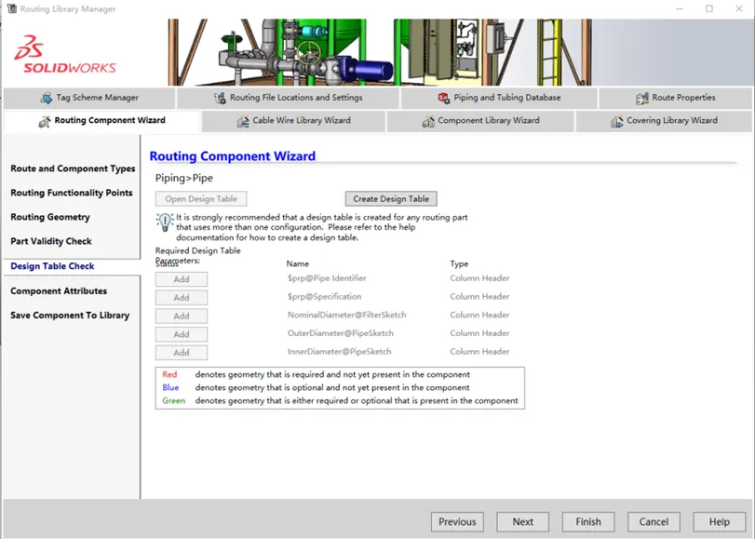Go to Routing Functionality Points step

click(x=72, y=193)
